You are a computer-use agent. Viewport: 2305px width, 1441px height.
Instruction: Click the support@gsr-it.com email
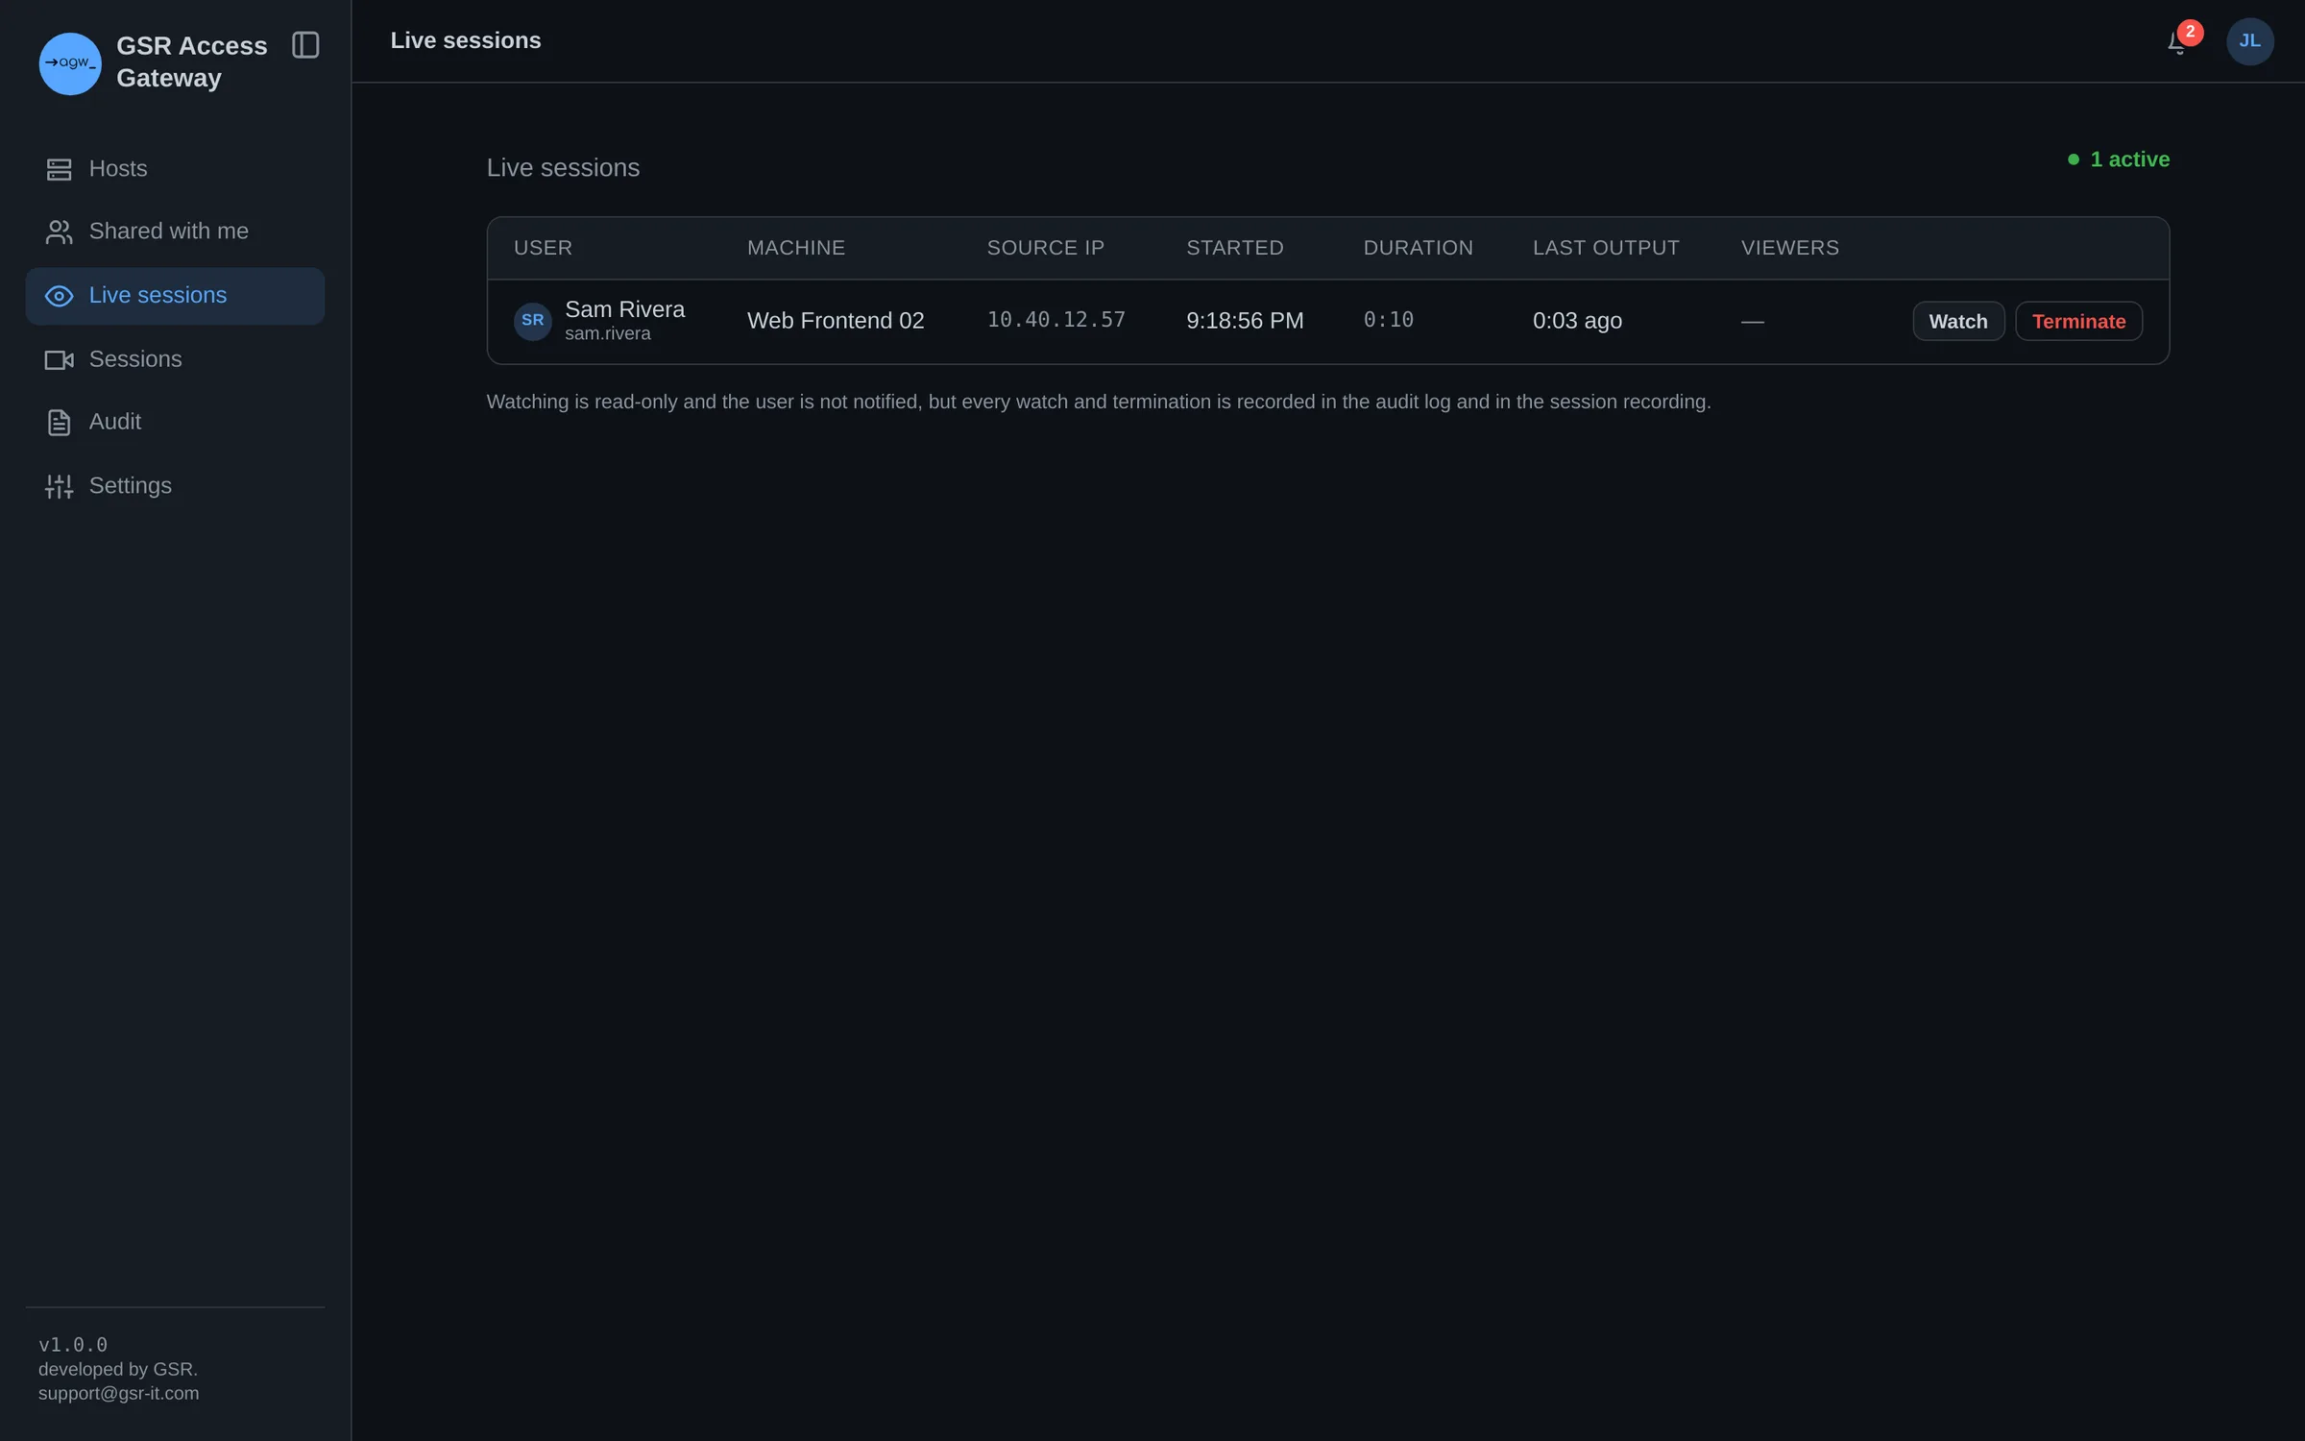click(119, 1393)
